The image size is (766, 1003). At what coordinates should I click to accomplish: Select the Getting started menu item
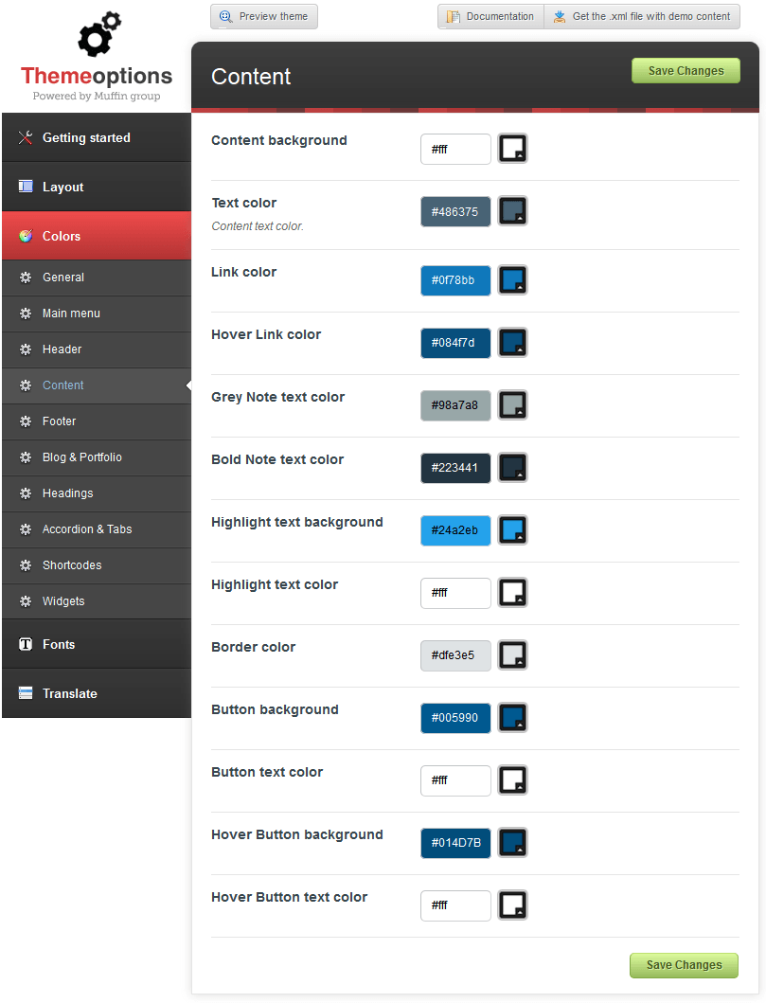[97, 137]
